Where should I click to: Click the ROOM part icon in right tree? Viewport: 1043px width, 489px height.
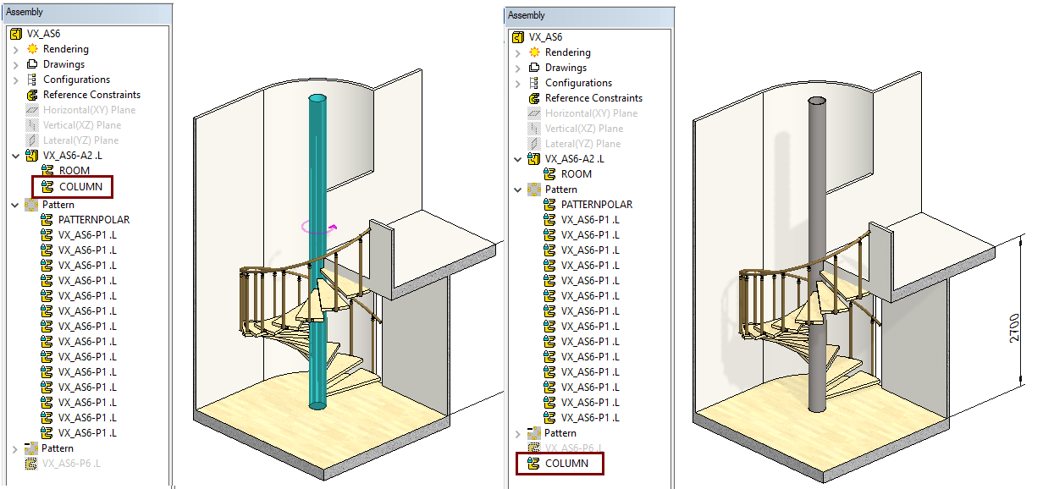[x=550, y=174]
